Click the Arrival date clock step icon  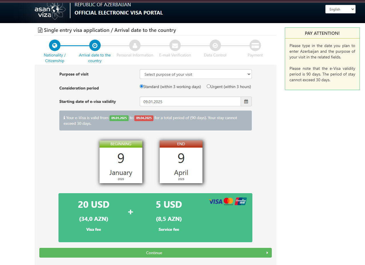tap(95, 45)
